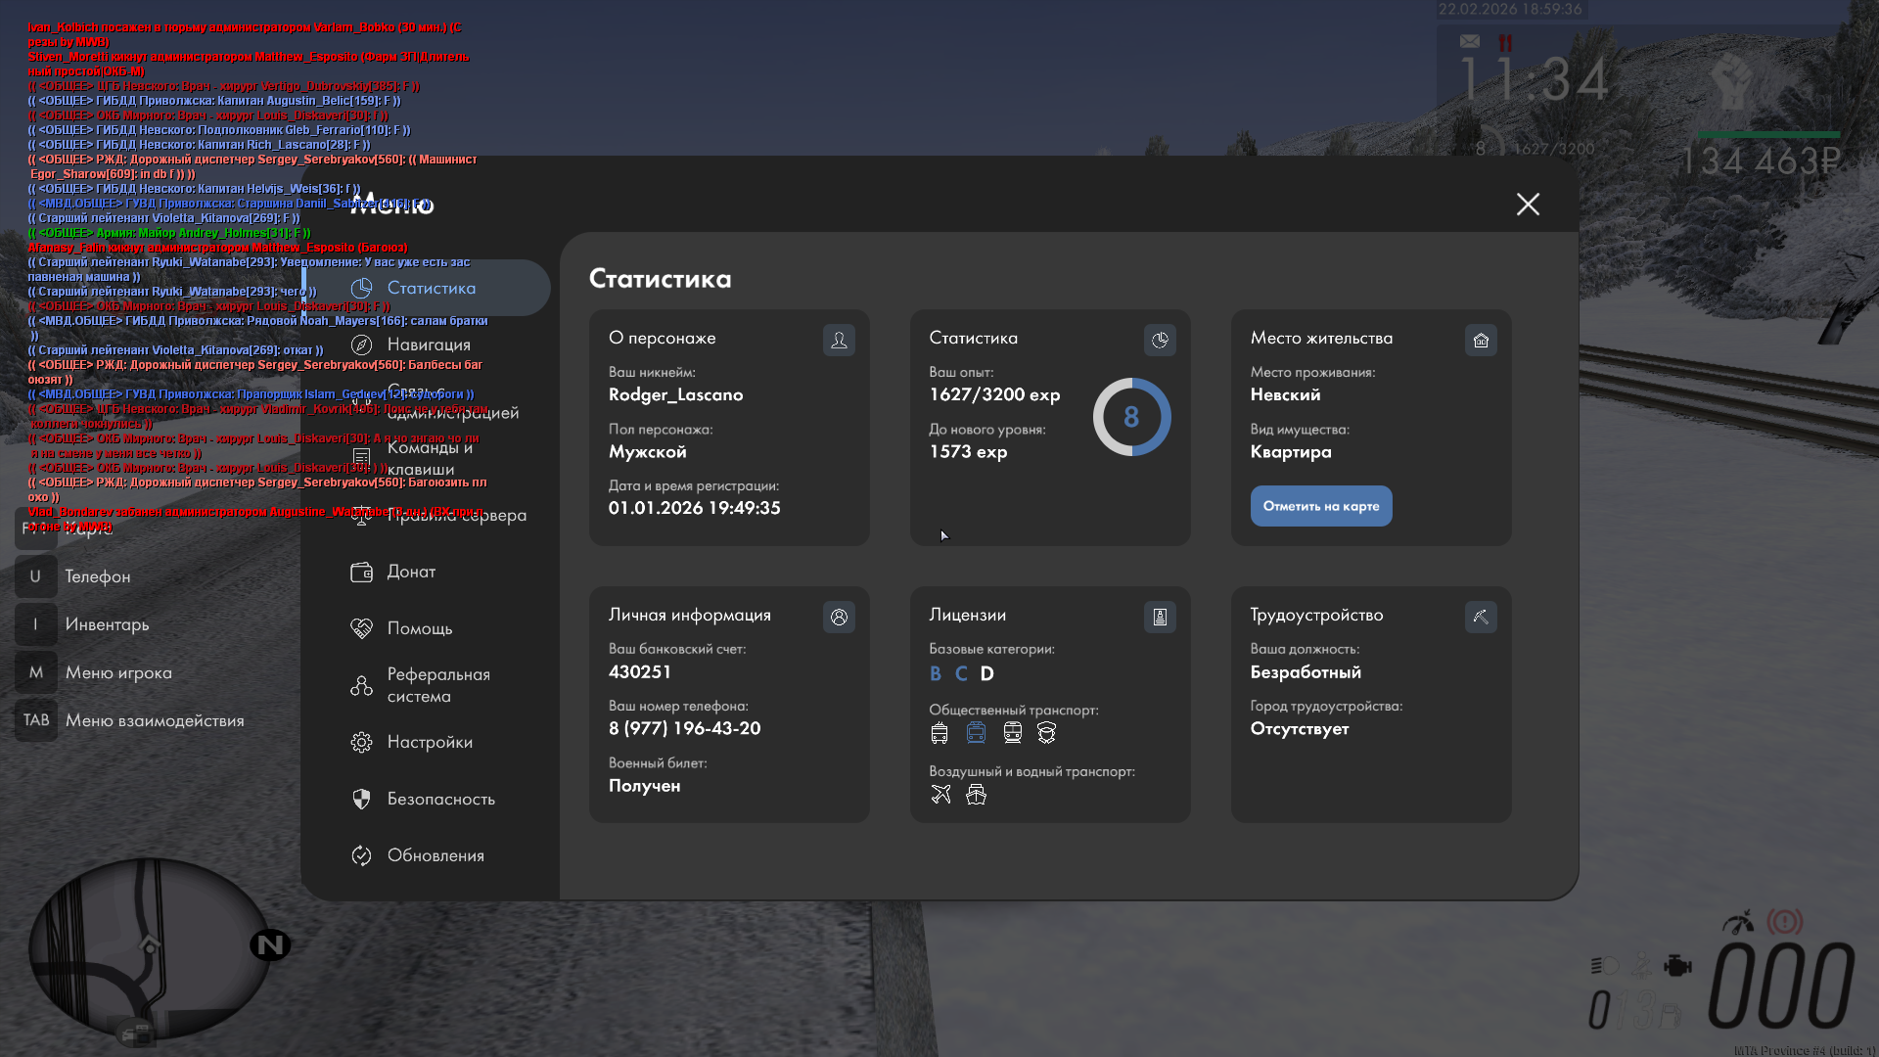1879x1057 pixels.
Task: Click the pie chart icon in Статистика card
Action: (1160, 341)
